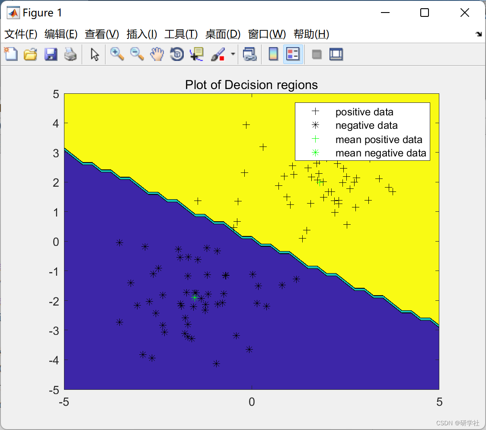This screenshot has height=430, width=486.
Task: Activate the Zoom Out magnifier tool
Action: click(137, 54)
